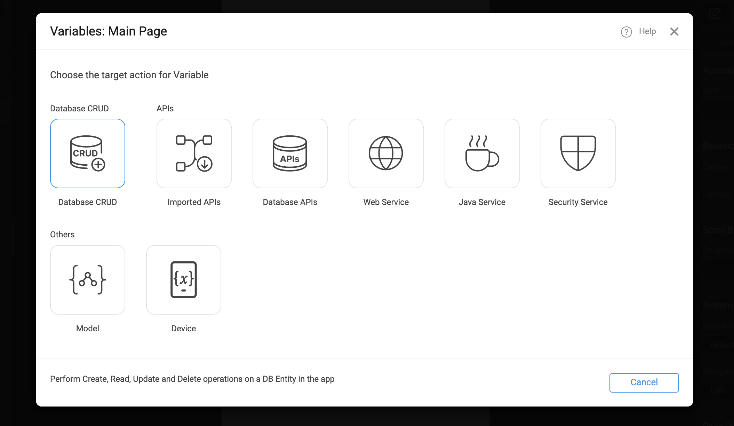Pick the Database APIs cylinder icon

[290, 153]
